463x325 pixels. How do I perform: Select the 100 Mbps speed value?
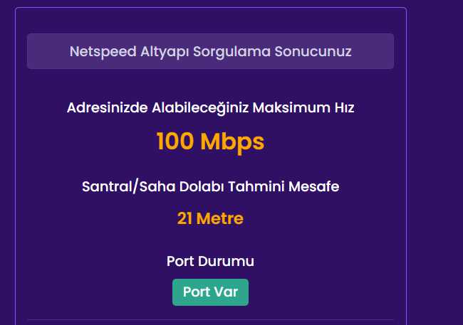[x=210, y=142]
